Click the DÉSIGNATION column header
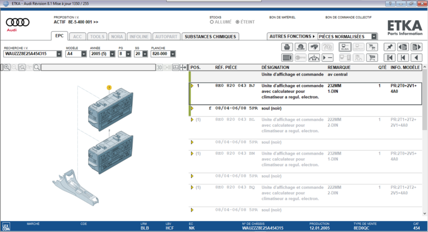The width and height of the screenshot is (428, 232). tap(275, 68)
